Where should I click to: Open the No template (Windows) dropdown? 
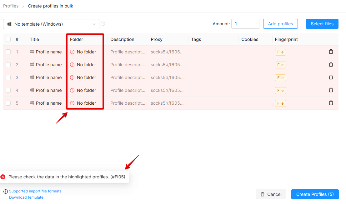tap(51, 24)
